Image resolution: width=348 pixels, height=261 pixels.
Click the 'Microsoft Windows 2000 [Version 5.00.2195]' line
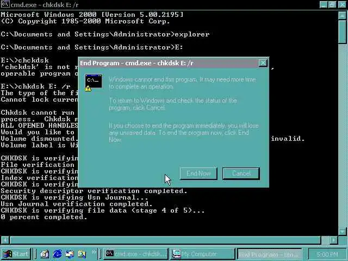point(92,15)
